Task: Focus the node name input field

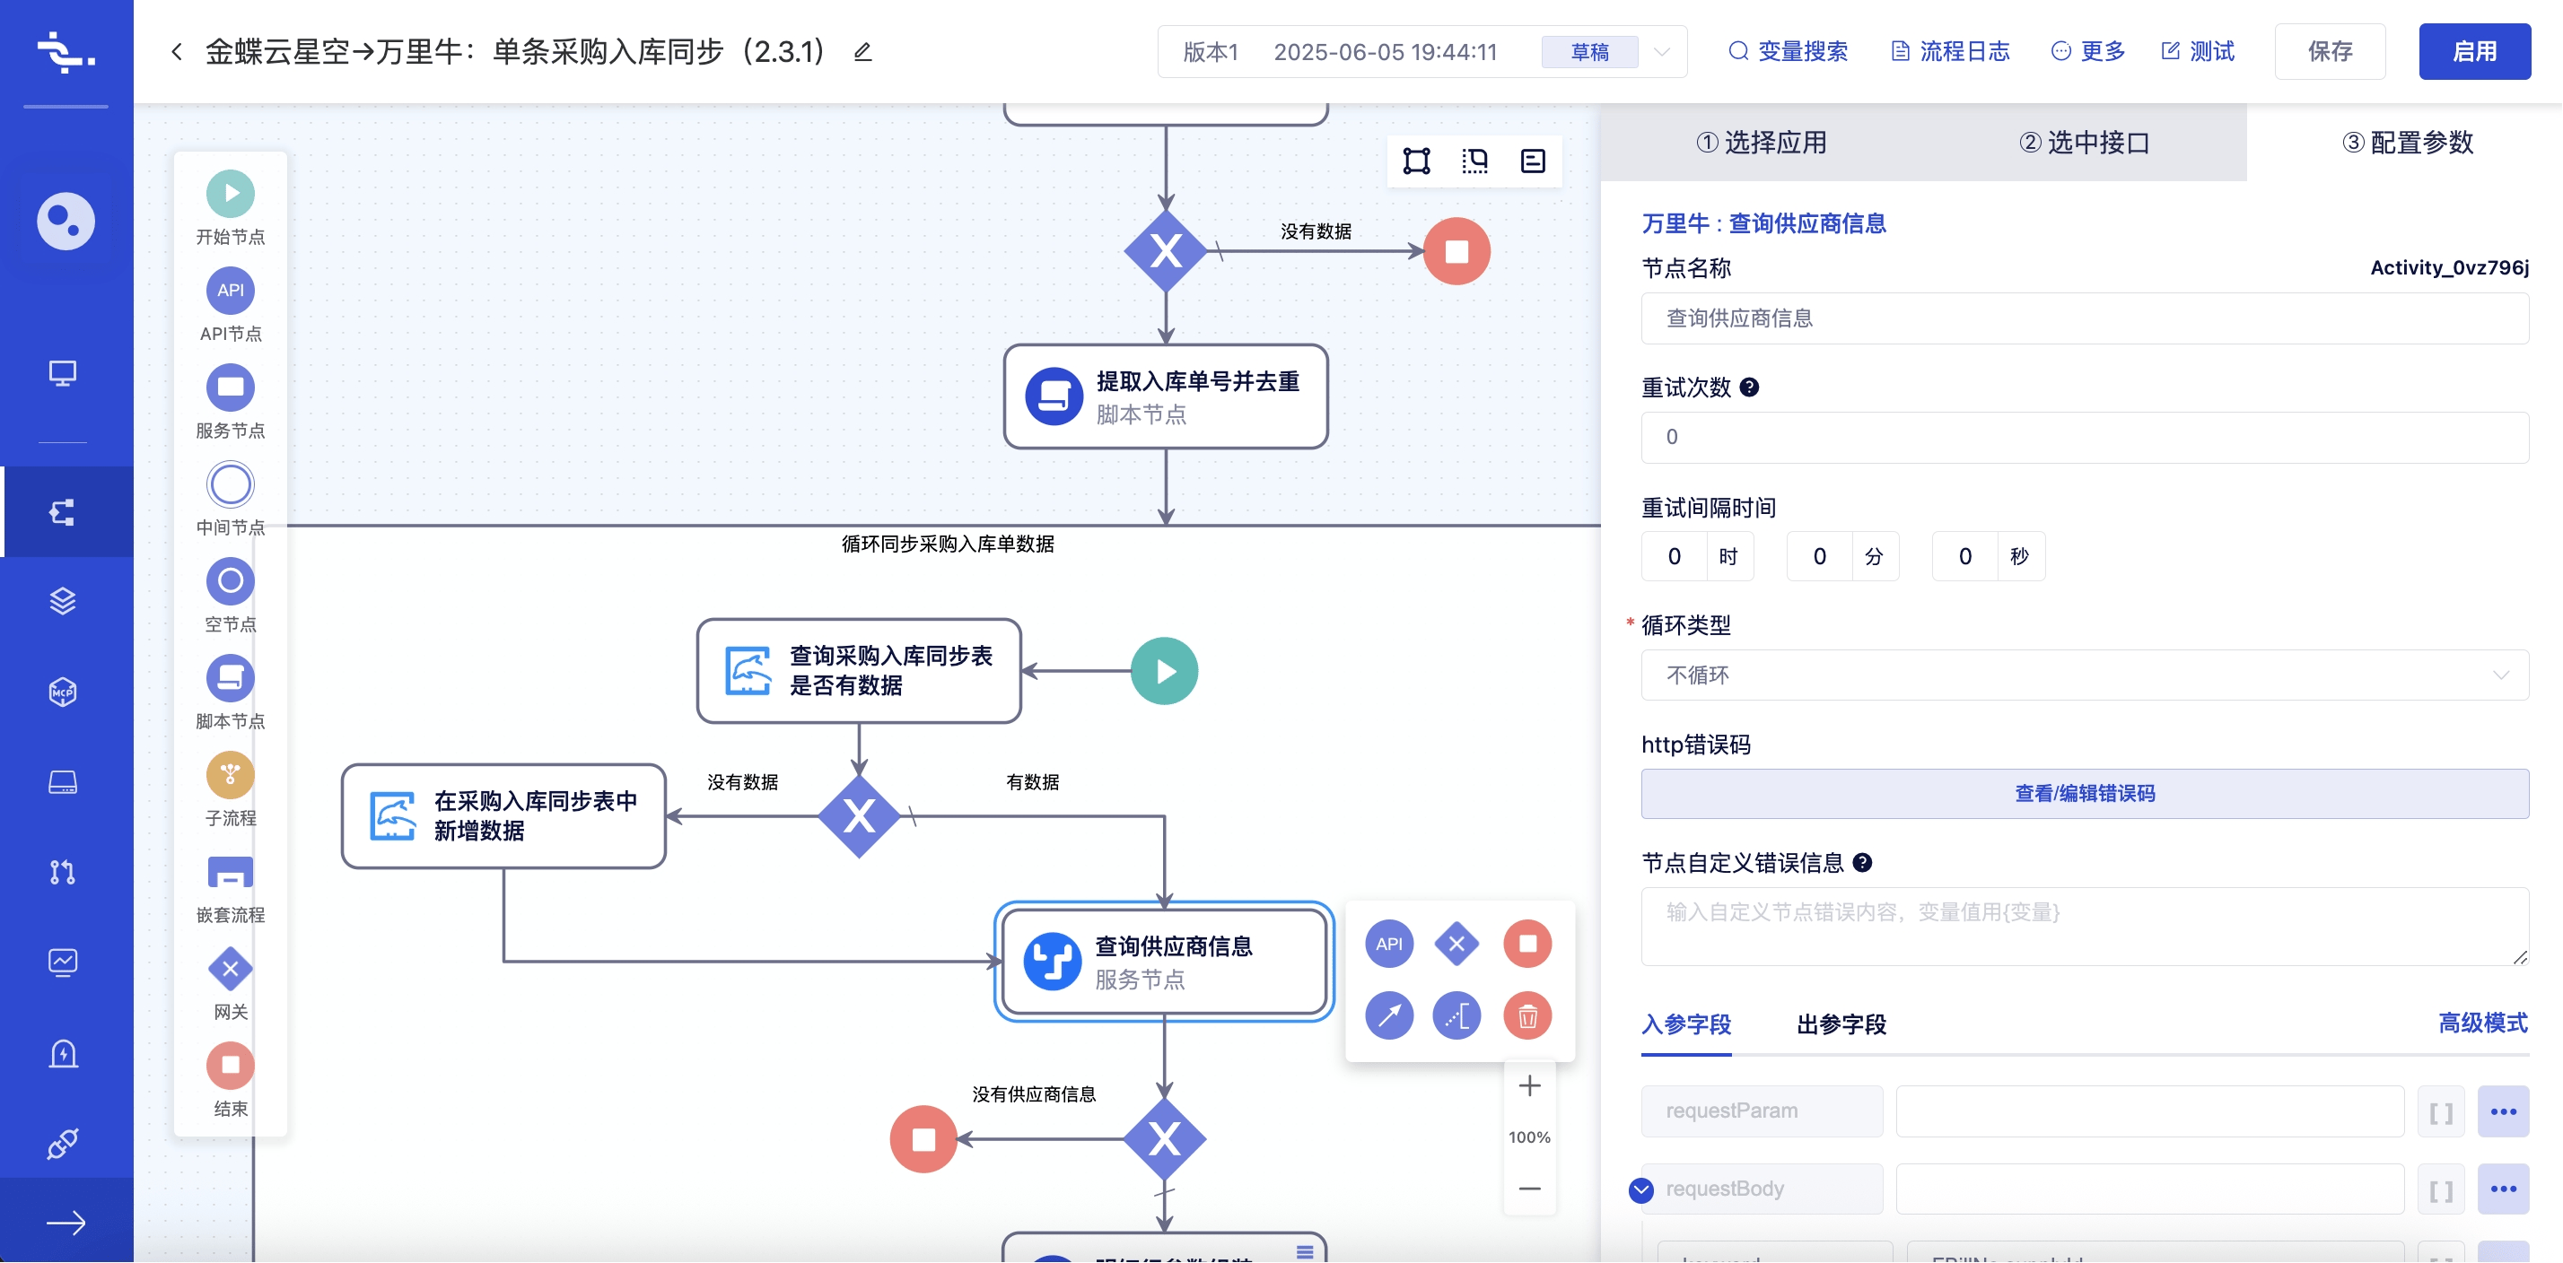Action: click(2085, 318)
